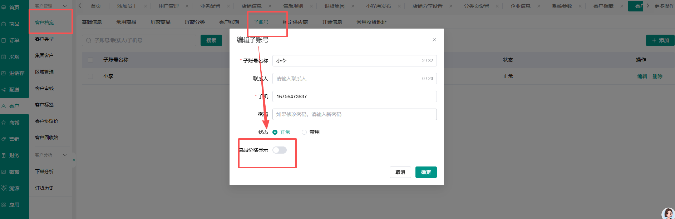Close the 编辑子账号 dialog with X

point(434,40)
